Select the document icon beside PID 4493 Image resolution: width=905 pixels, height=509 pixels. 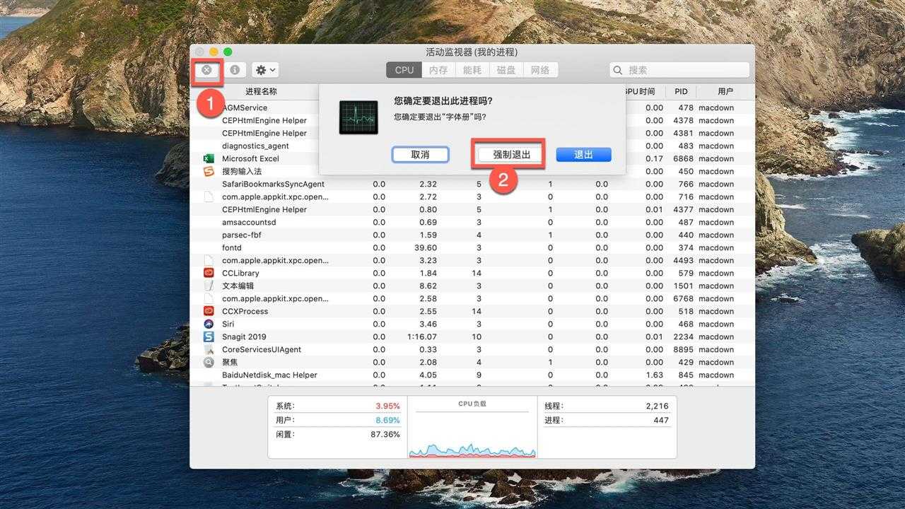[209, 260]
